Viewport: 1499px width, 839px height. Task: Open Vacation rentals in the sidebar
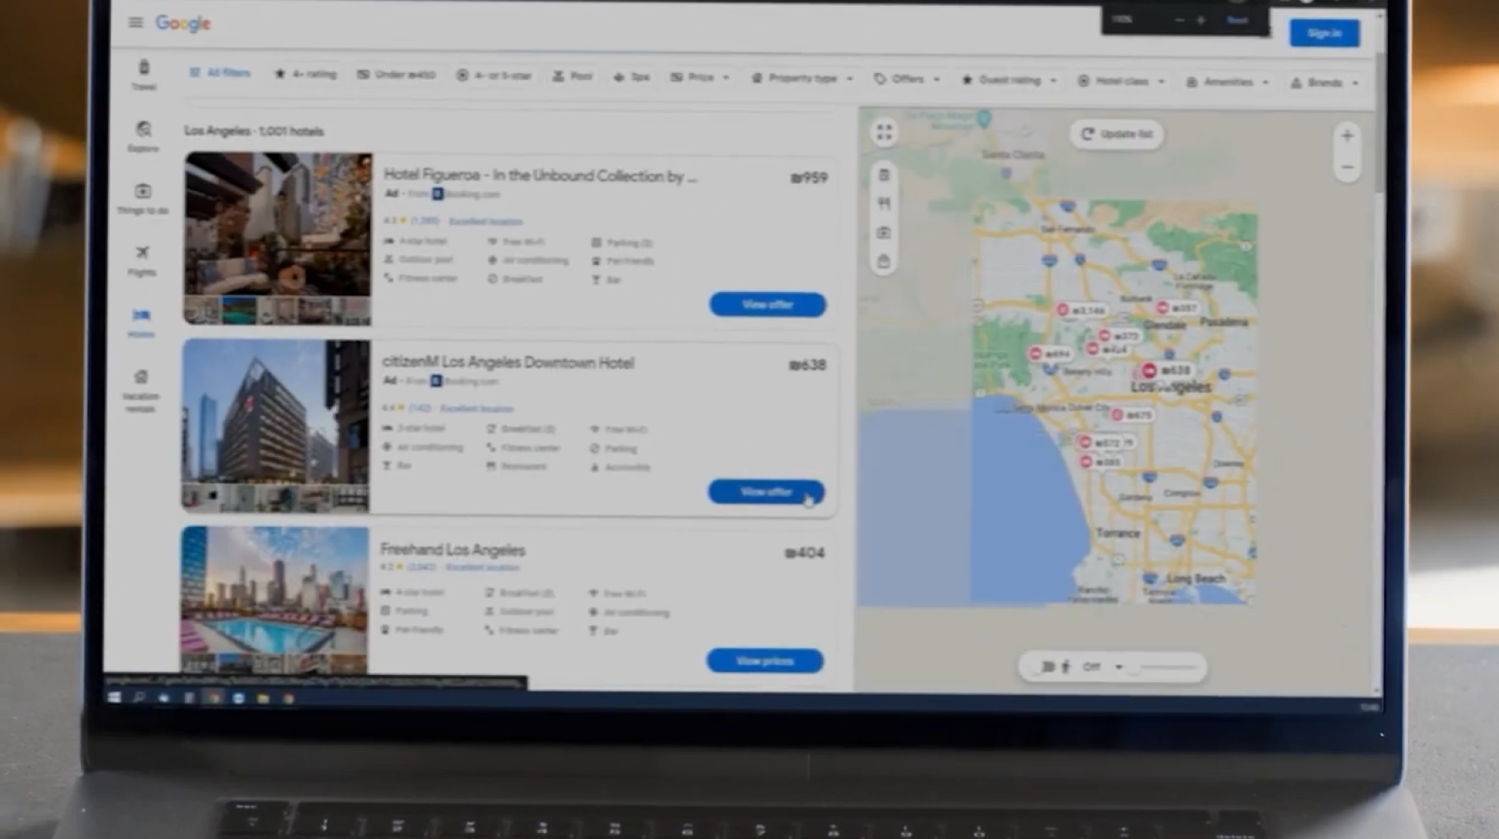click(141, 389)
